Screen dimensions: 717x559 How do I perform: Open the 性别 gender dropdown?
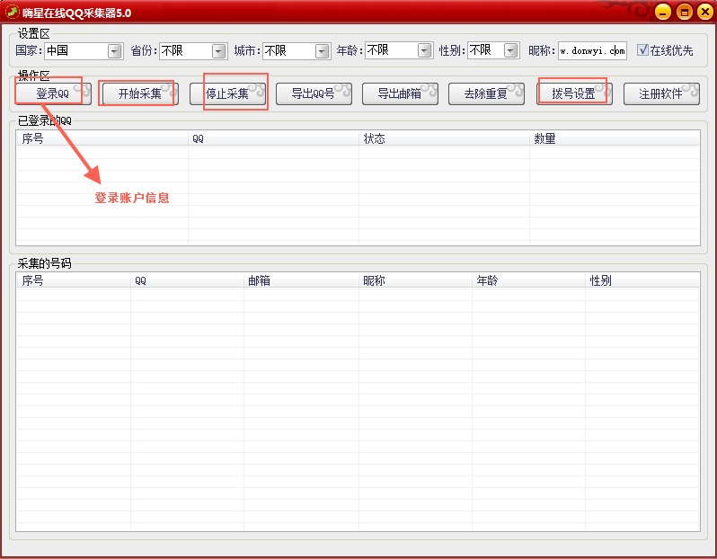click(510, 51)
